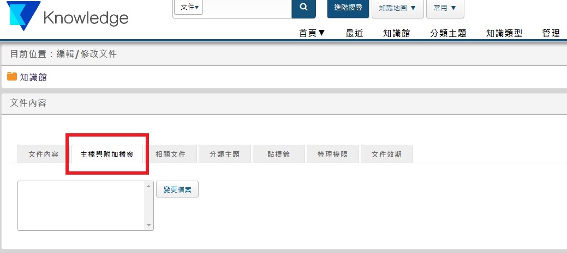Expand the 常用 dropdown
Viewport: 567px width, 253px height.
click(x=445, y=8)
